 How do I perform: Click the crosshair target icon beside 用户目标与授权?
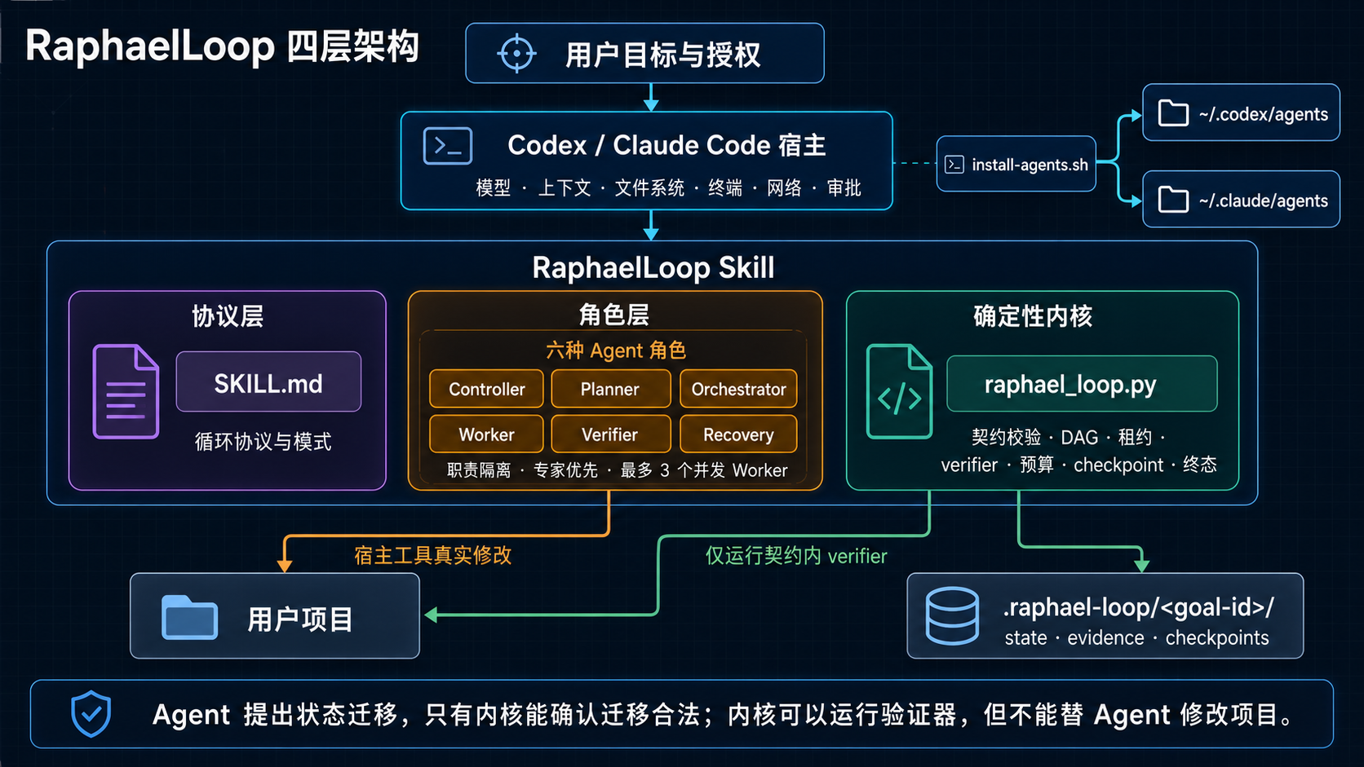pyautogui.click(x=516, y=55)
